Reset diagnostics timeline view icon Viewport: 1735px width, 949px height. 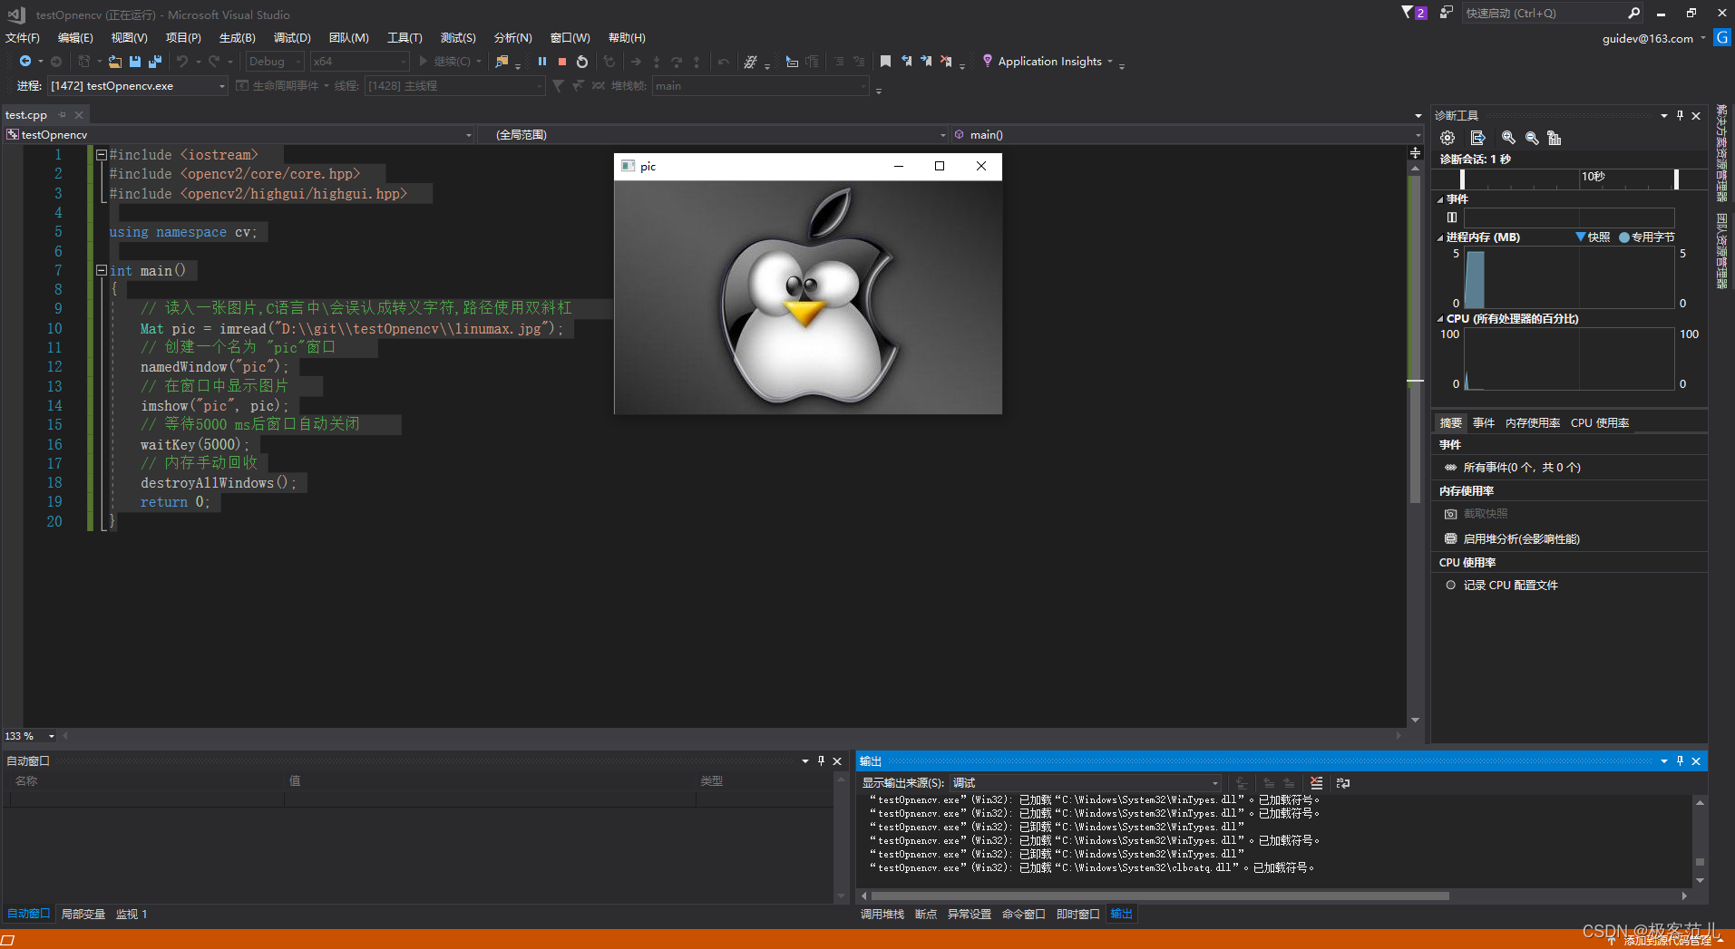click(x=1555, y=138)
